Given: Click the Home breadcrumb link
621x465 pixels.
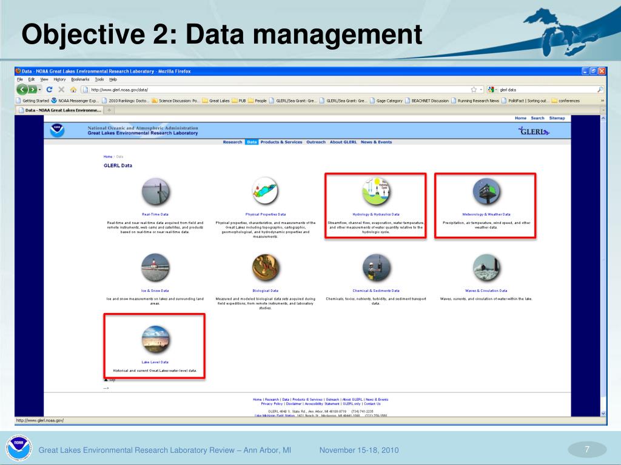Looking at the screenshot, I should point(108,157).
